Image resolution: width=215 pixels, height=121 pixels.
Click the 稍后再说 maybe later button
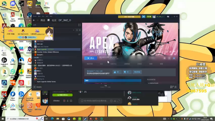click(x=137, y=72)
